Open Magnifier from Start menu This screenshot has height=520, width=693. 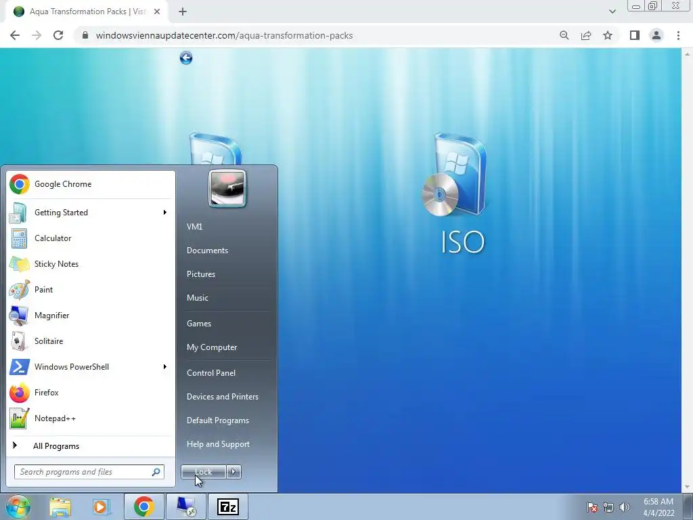pyautogui.click(x=91, y=316)
